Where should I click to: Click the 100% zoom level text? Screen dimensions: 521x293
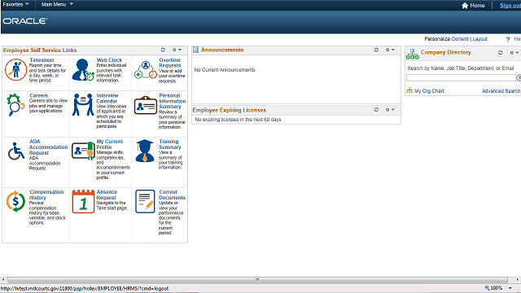pyautogui.click(x=497, y=288)
